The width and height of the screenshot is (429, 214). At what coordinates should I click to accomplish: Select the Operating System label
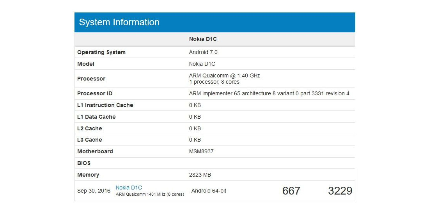(x=101, y=52)
